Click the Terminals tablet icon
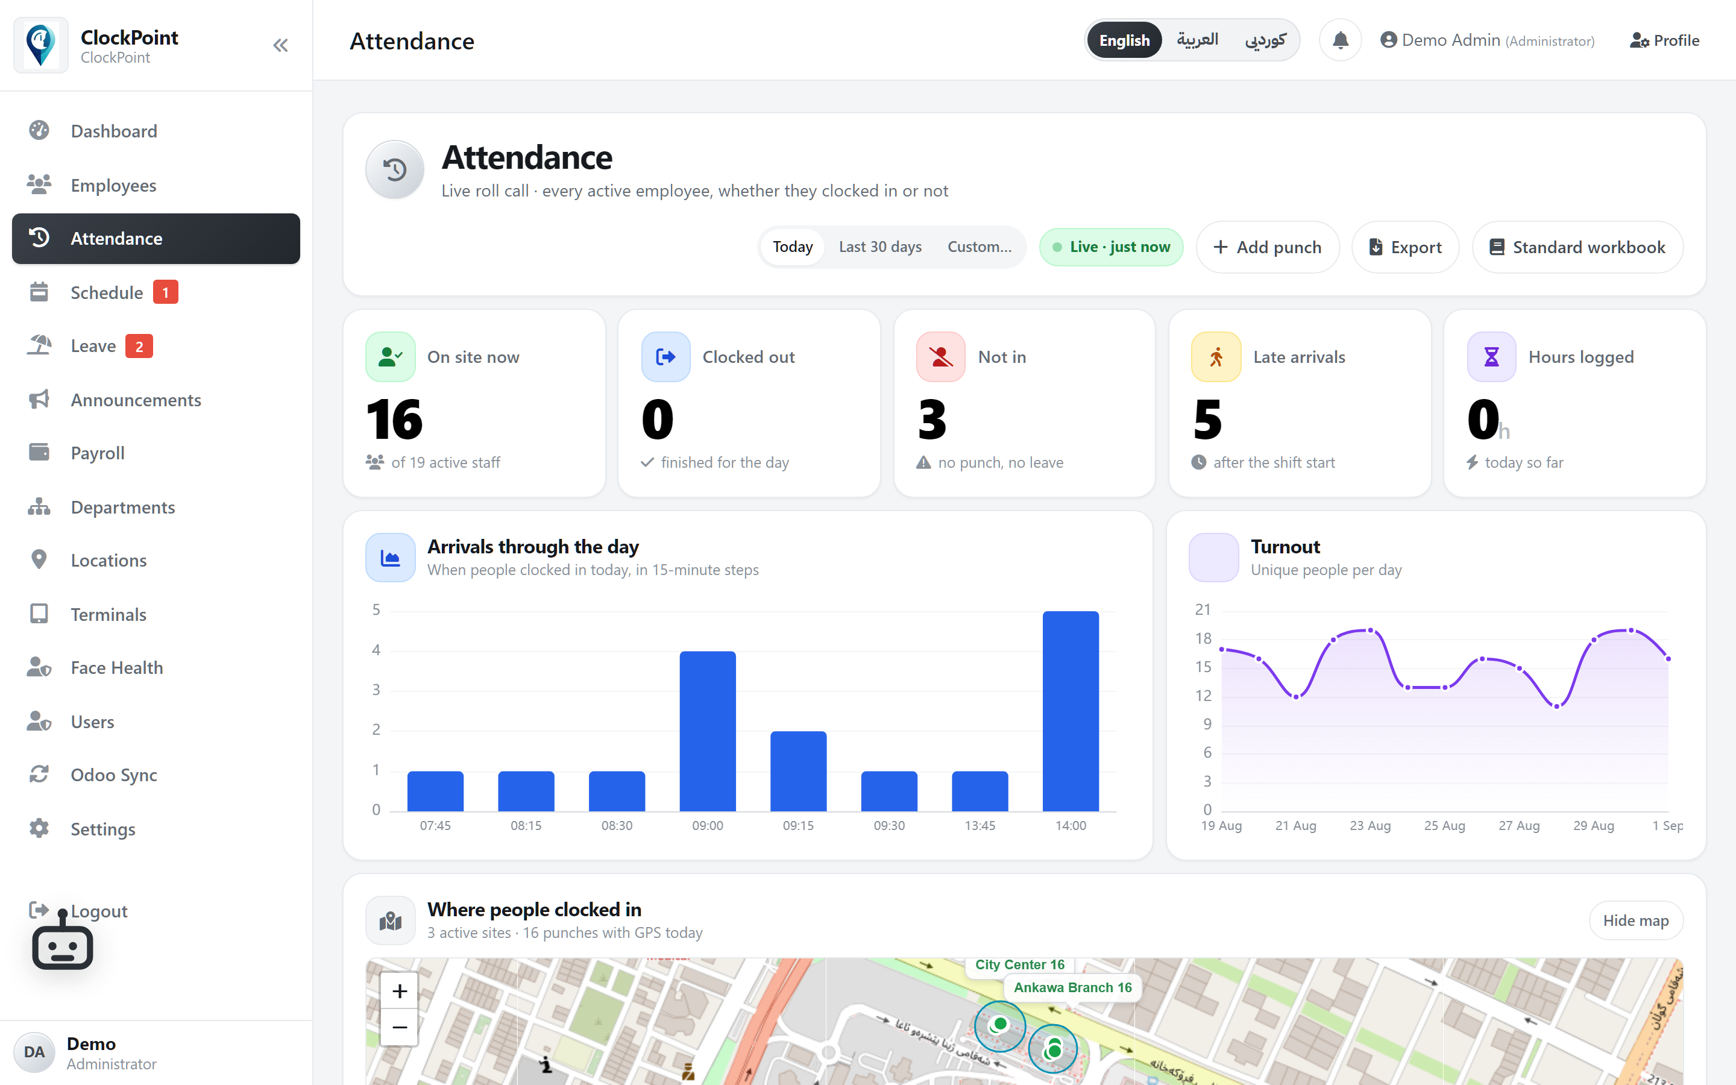The width and height of the screenshot is (1736, 1085). click(39, 614)
